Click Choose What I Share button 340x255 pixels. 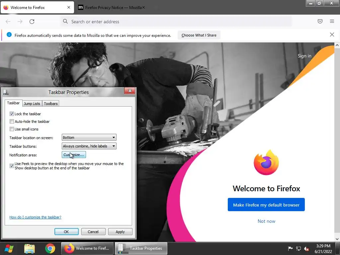tap(199, 35)
